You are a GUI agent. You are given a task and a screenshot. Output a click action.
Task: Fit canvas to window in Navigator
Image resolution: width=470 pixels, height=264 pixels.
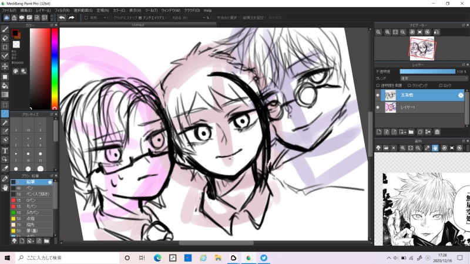pos(395,32)
